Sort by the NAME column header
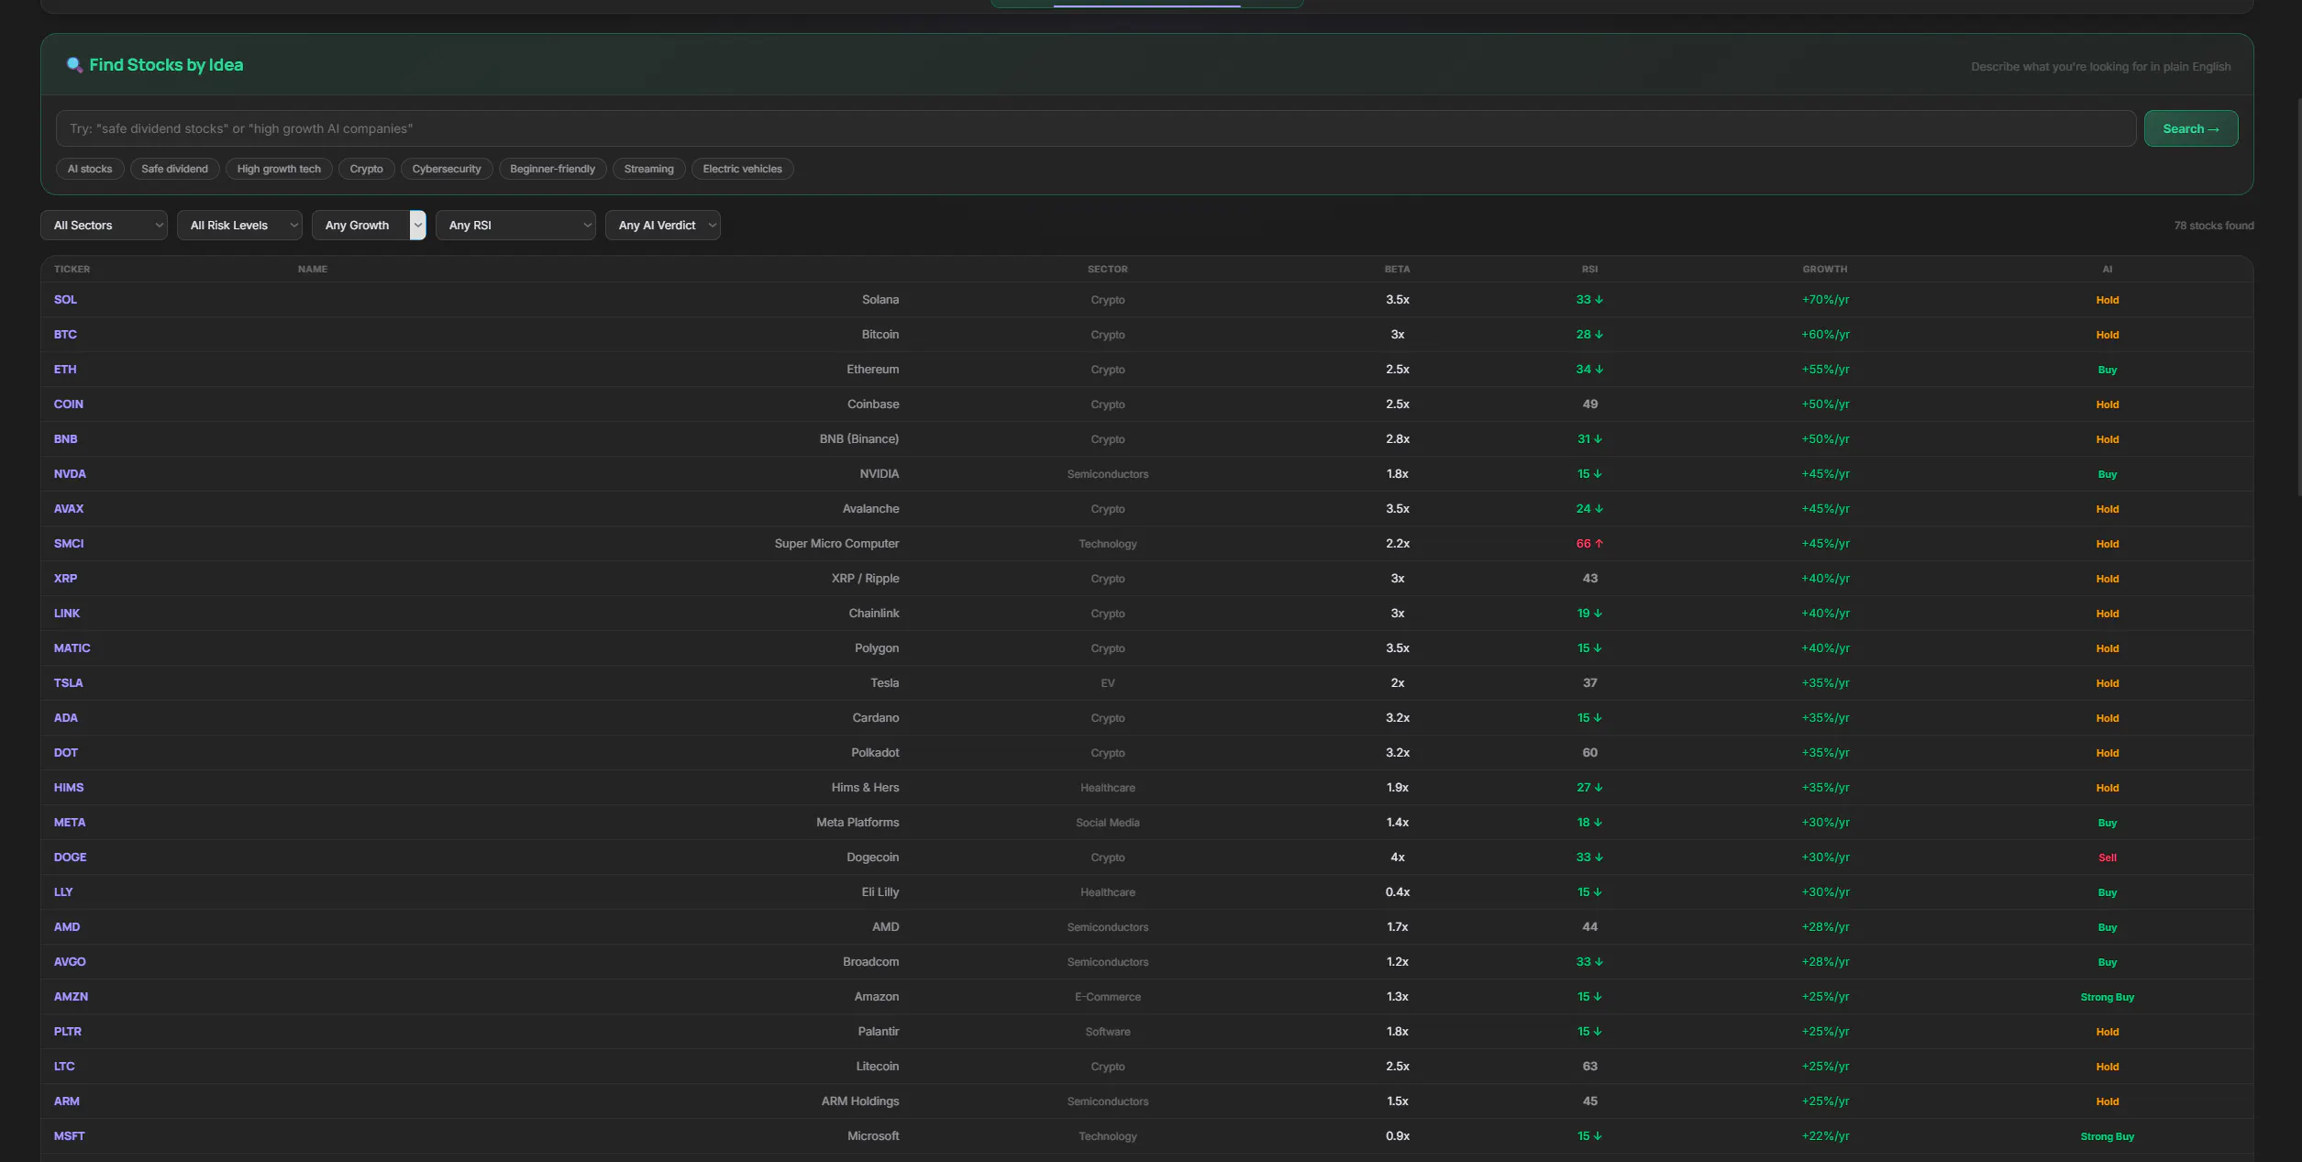2302x1162 pixels. tap(313, 270)
